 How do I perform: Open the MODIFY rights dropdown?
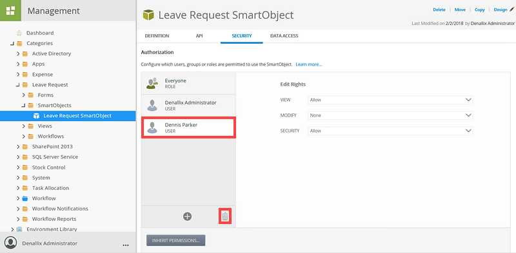click(390, 115)
